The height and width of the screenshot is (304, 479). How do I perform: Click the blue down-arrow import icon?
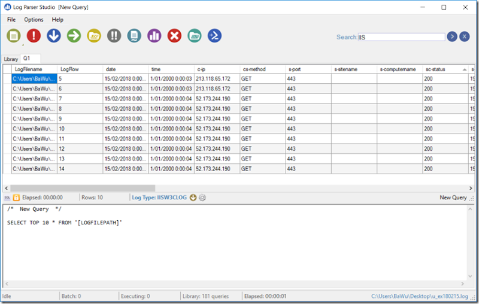54,36
